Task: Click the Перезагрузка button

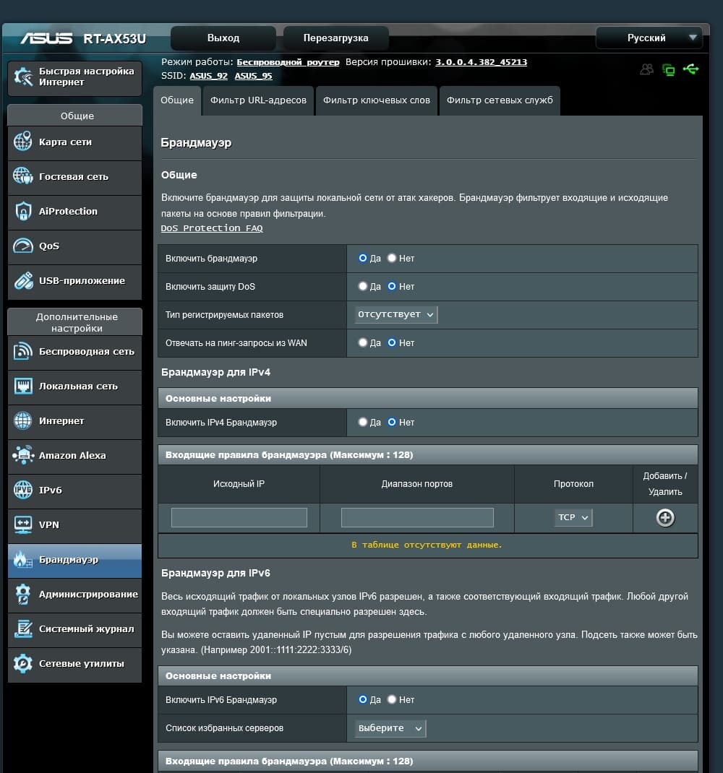Action: (335, 38)
